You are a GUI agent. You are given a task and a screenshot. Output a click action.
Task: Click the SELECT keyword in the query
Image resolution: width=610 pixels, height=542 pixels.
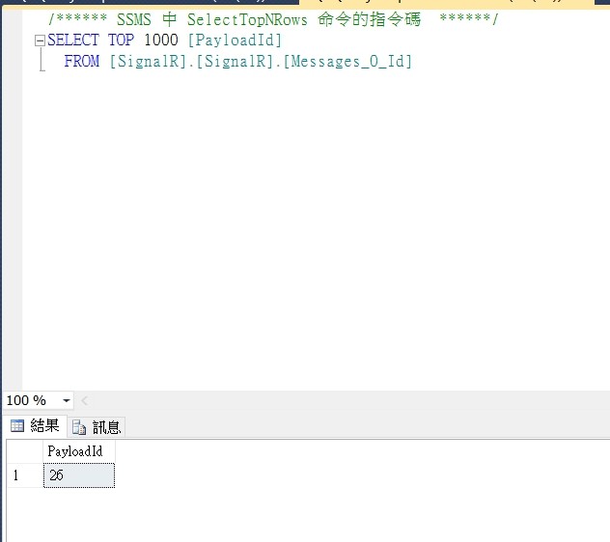click(73, 41)
